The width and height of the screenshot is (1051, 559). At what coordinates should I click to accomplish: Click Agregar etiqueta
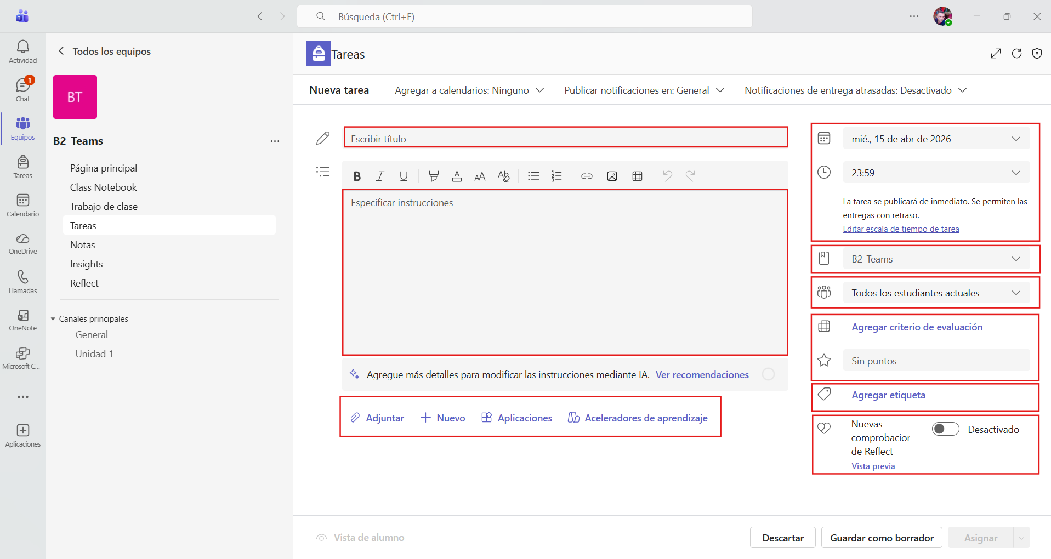click(x=888, y=395)
